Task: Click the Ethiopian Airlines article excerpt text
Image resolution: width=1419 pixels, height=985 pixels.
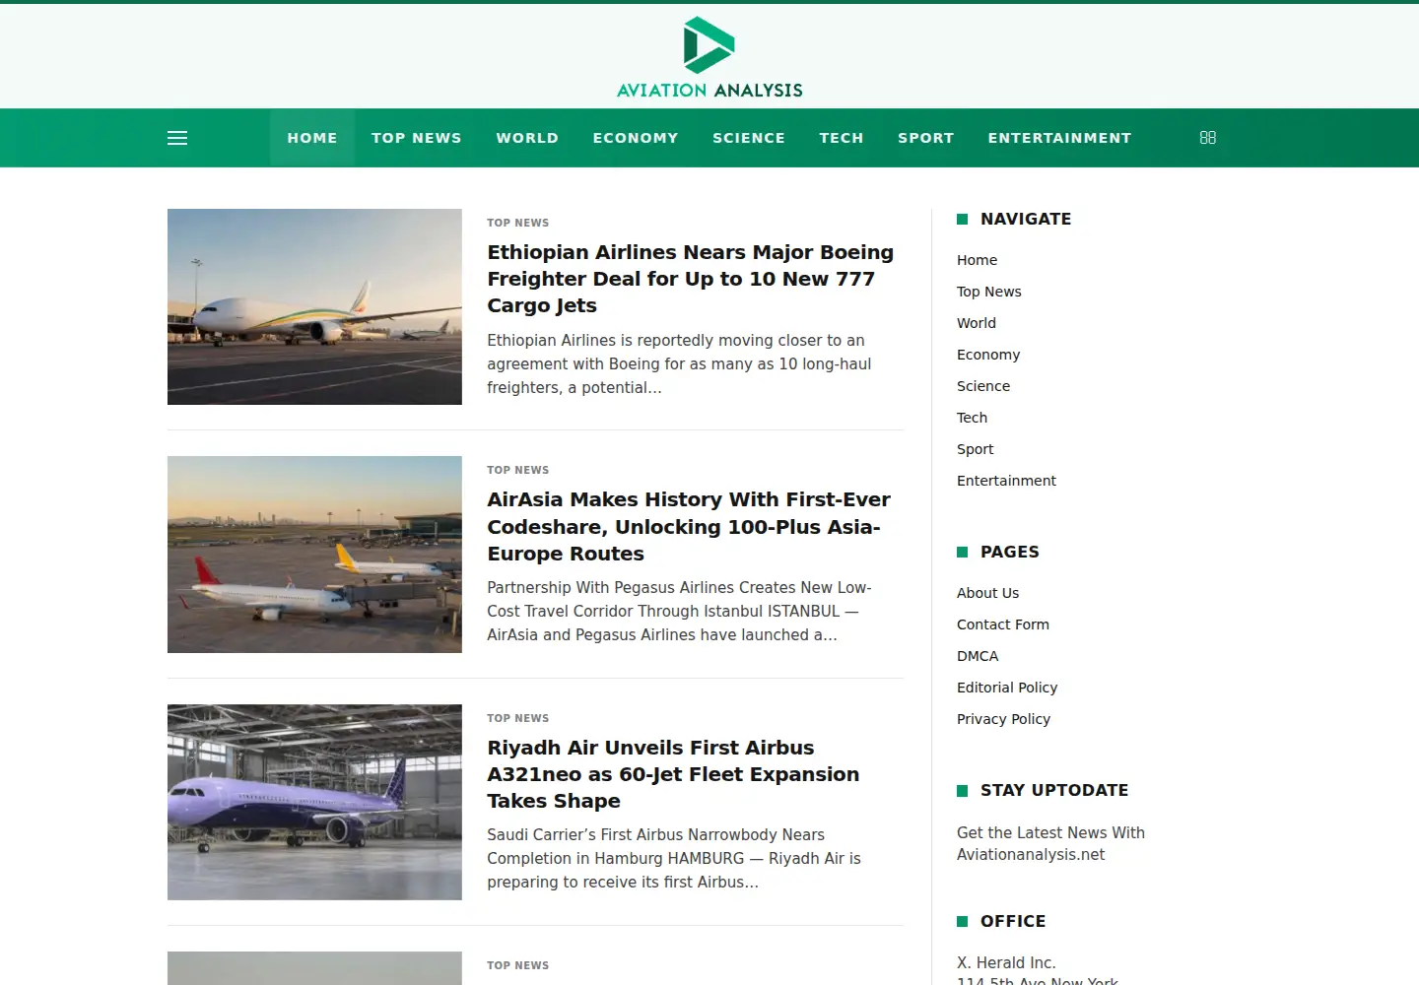Action: pos(679,363)
